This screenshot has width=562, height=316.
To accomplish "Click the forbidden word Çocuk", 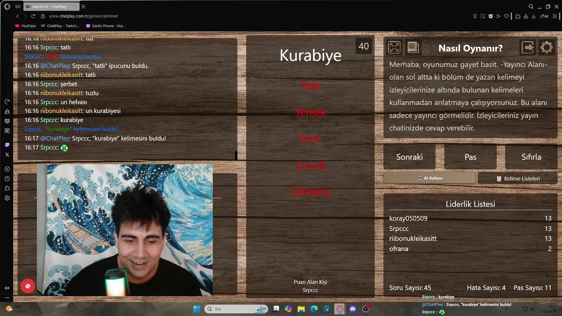I will (x=310, y=165).
